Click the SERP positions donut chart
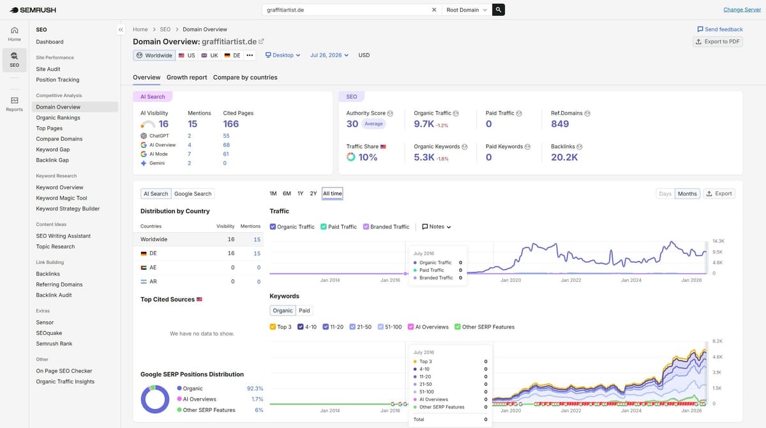766x428 pixels. tap(154, 399)
